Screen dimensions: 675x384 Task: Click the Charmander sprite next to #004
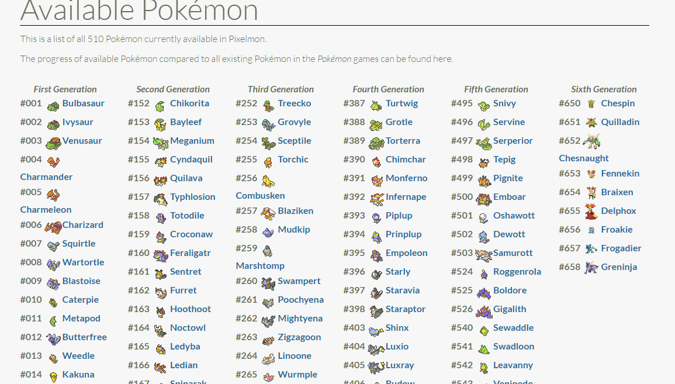click(53, 161)
